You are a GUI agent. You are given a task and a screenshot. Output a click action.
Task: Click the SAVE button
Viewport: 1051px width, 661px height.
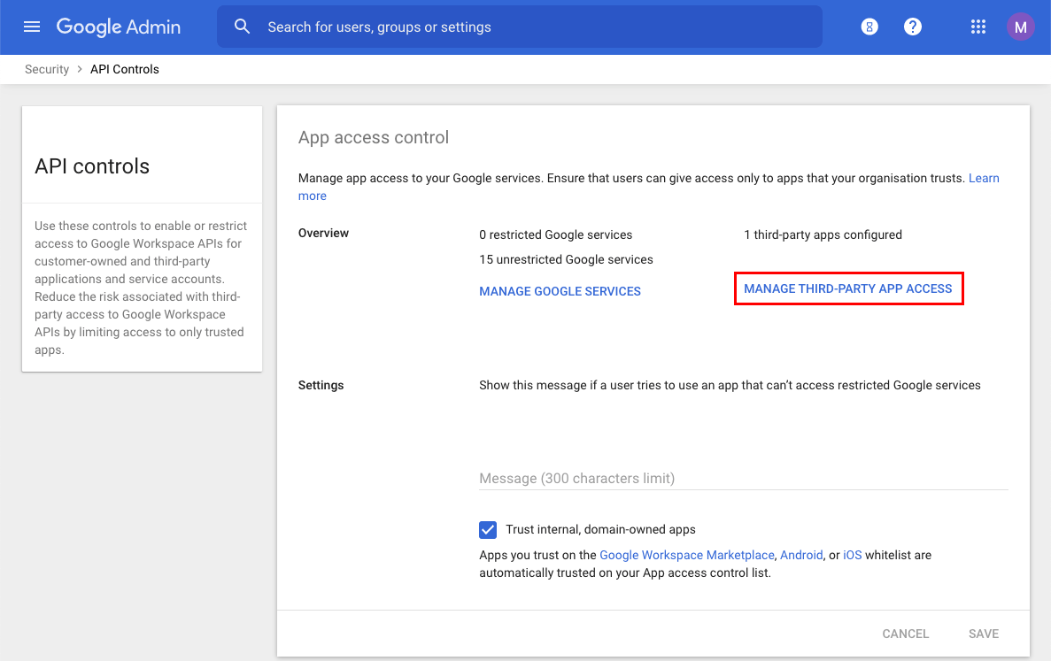tap(983, 634)
